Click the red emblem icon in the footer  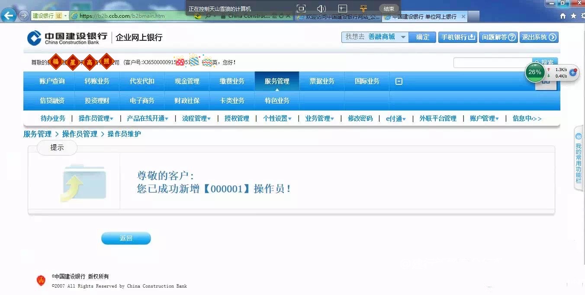point(41,280)
